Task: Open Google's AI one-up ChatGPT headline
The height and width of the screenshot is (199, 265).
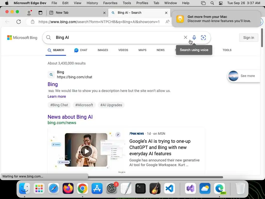Action: (160, 147)
